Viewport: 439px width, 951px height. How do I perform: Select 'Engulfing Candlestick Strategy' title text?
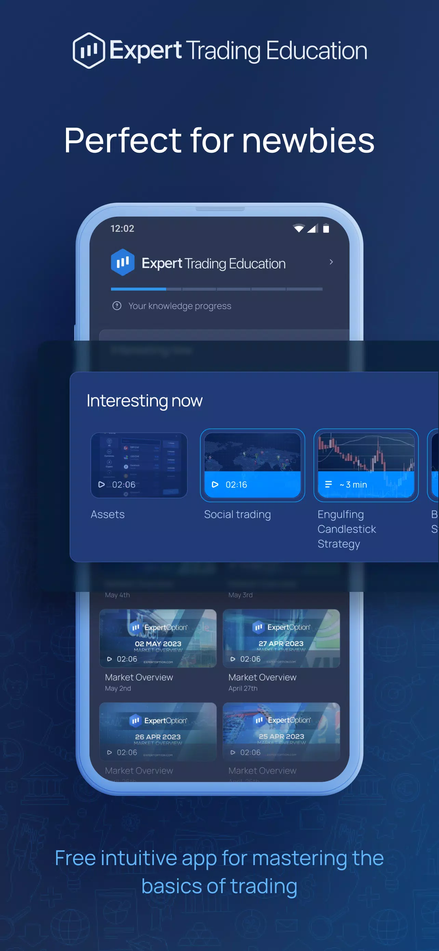[x=347, y=529]
